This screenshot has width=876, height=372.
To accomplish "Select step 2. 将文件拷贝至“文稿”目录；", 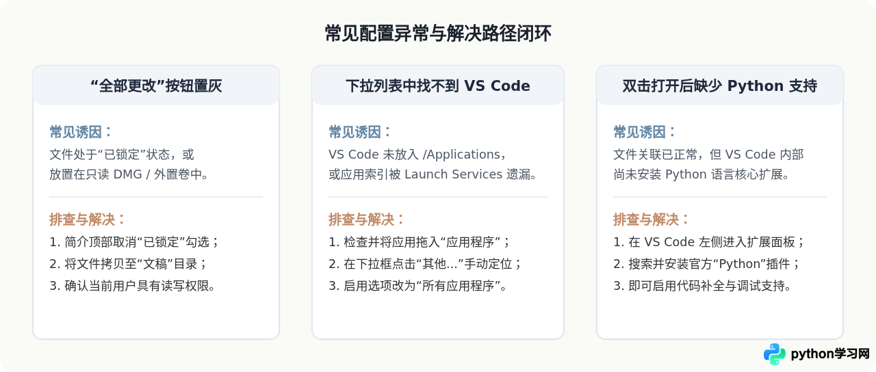I will pos(129,264).
